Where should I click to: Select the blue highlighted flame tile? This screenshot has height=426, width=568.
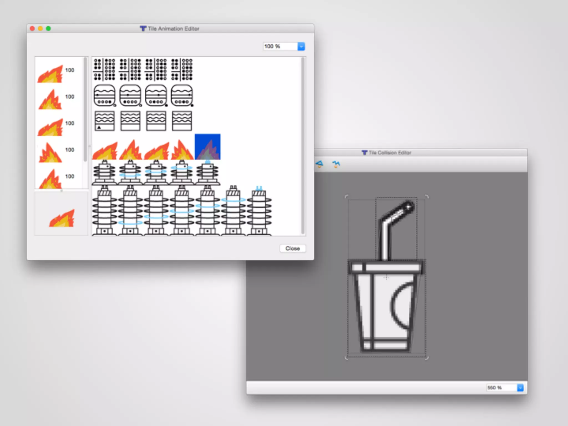tap(207, 147)
